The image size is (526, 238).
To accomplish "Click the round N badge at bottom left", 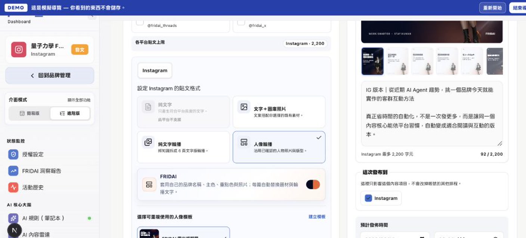I will (15, 231).
